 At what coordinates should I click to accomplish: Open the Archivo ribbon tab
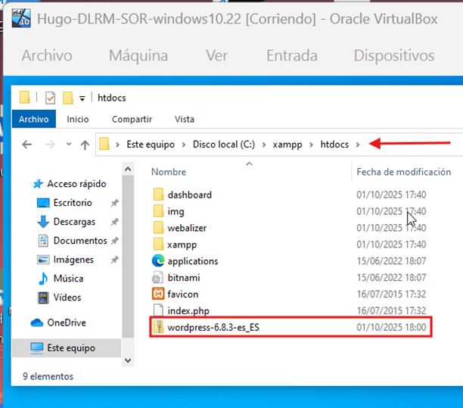tap(33, 119)
